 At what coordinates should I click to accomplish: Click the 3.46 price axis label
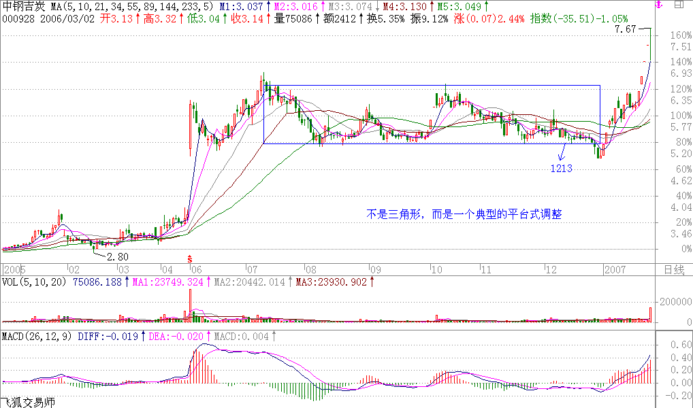click(x=681, y=234)
